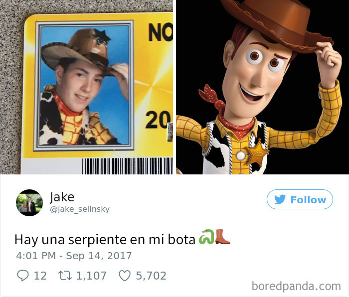Open the timestamp 4:01 PM - Sep 14, 2017
349x297 pixels.
click(74, 256)
